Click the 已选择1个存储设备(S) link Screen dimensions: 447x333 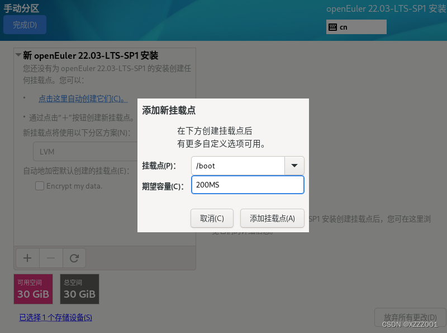[x=55, y=316]
